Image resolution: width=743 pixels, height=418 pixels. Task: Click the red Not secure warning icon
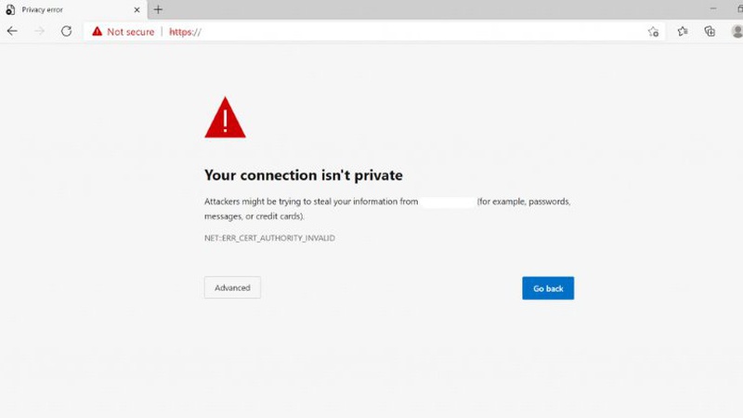point(97,32)
